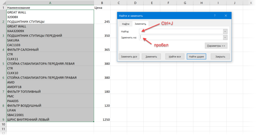
Task: Click the Найти далее button
Action: click(x=196, y=56)
